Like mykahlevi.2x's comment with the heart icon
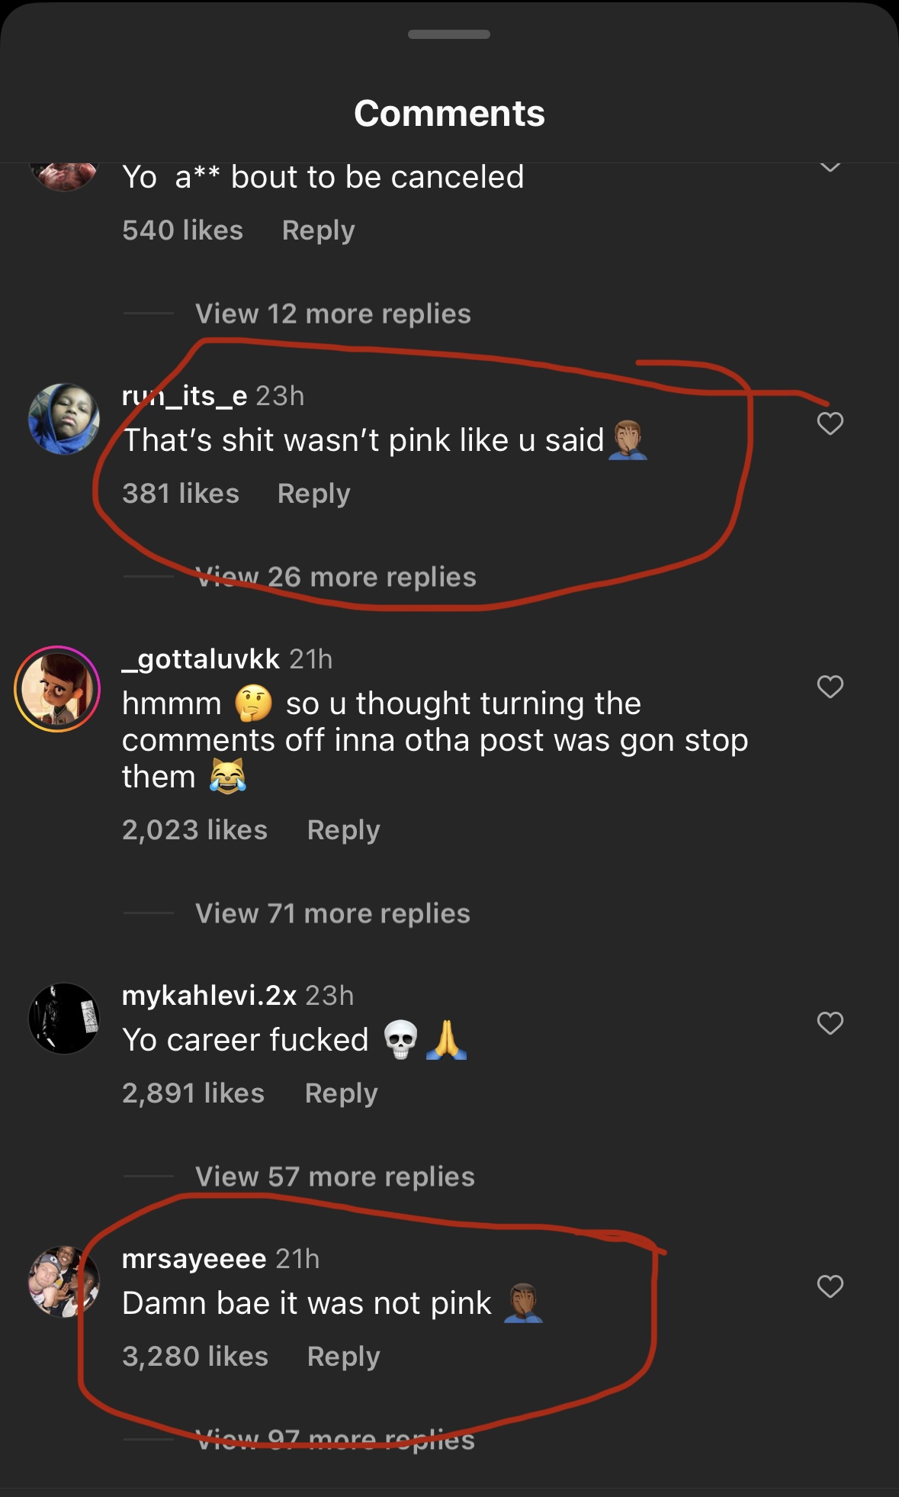The width and height of the screenshot is (899, 1497). point(830,1023)
